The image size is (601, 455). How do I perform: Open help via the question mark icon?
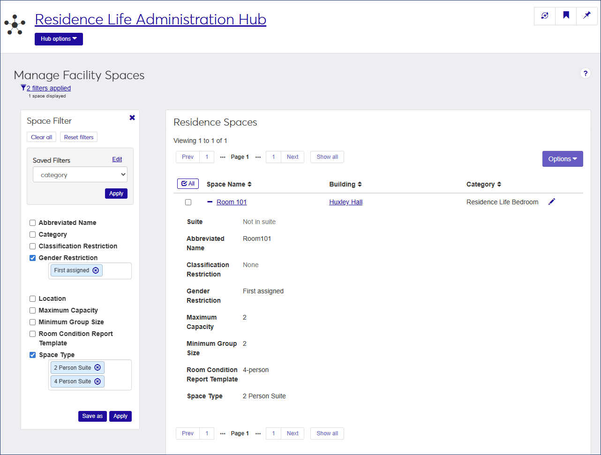click(585, 73)
